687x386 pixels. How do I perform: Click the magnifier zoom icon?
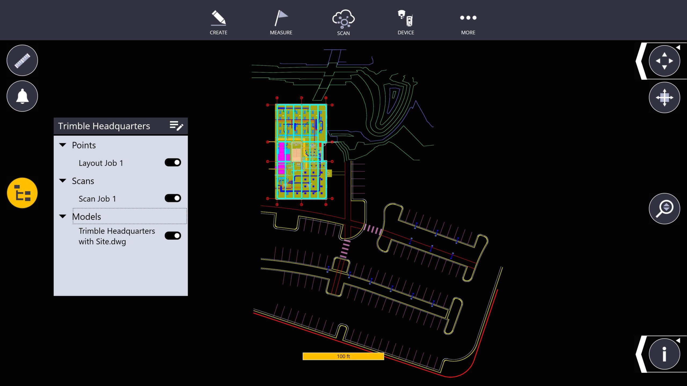coord(664,209)
